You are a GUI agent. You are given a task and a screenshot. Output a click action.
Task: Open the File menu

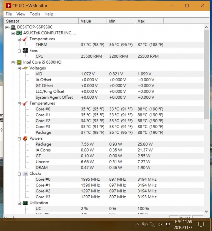pyautogui.click(x=9, y=14)
